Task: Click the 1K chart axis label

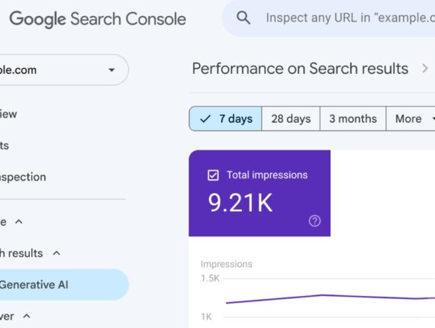Action: click(x=206, y=317)
